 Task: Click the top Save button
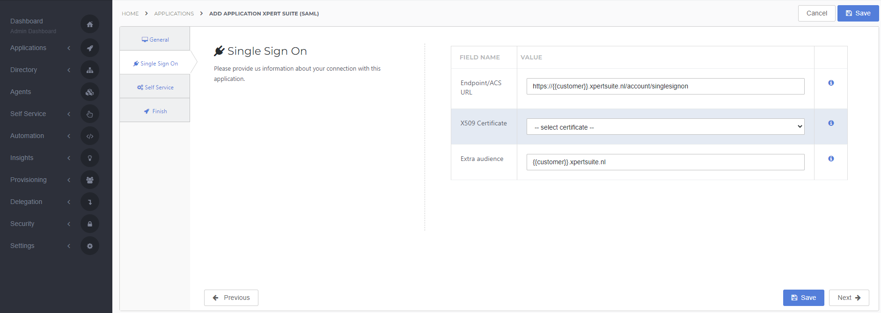coord(858,13)
